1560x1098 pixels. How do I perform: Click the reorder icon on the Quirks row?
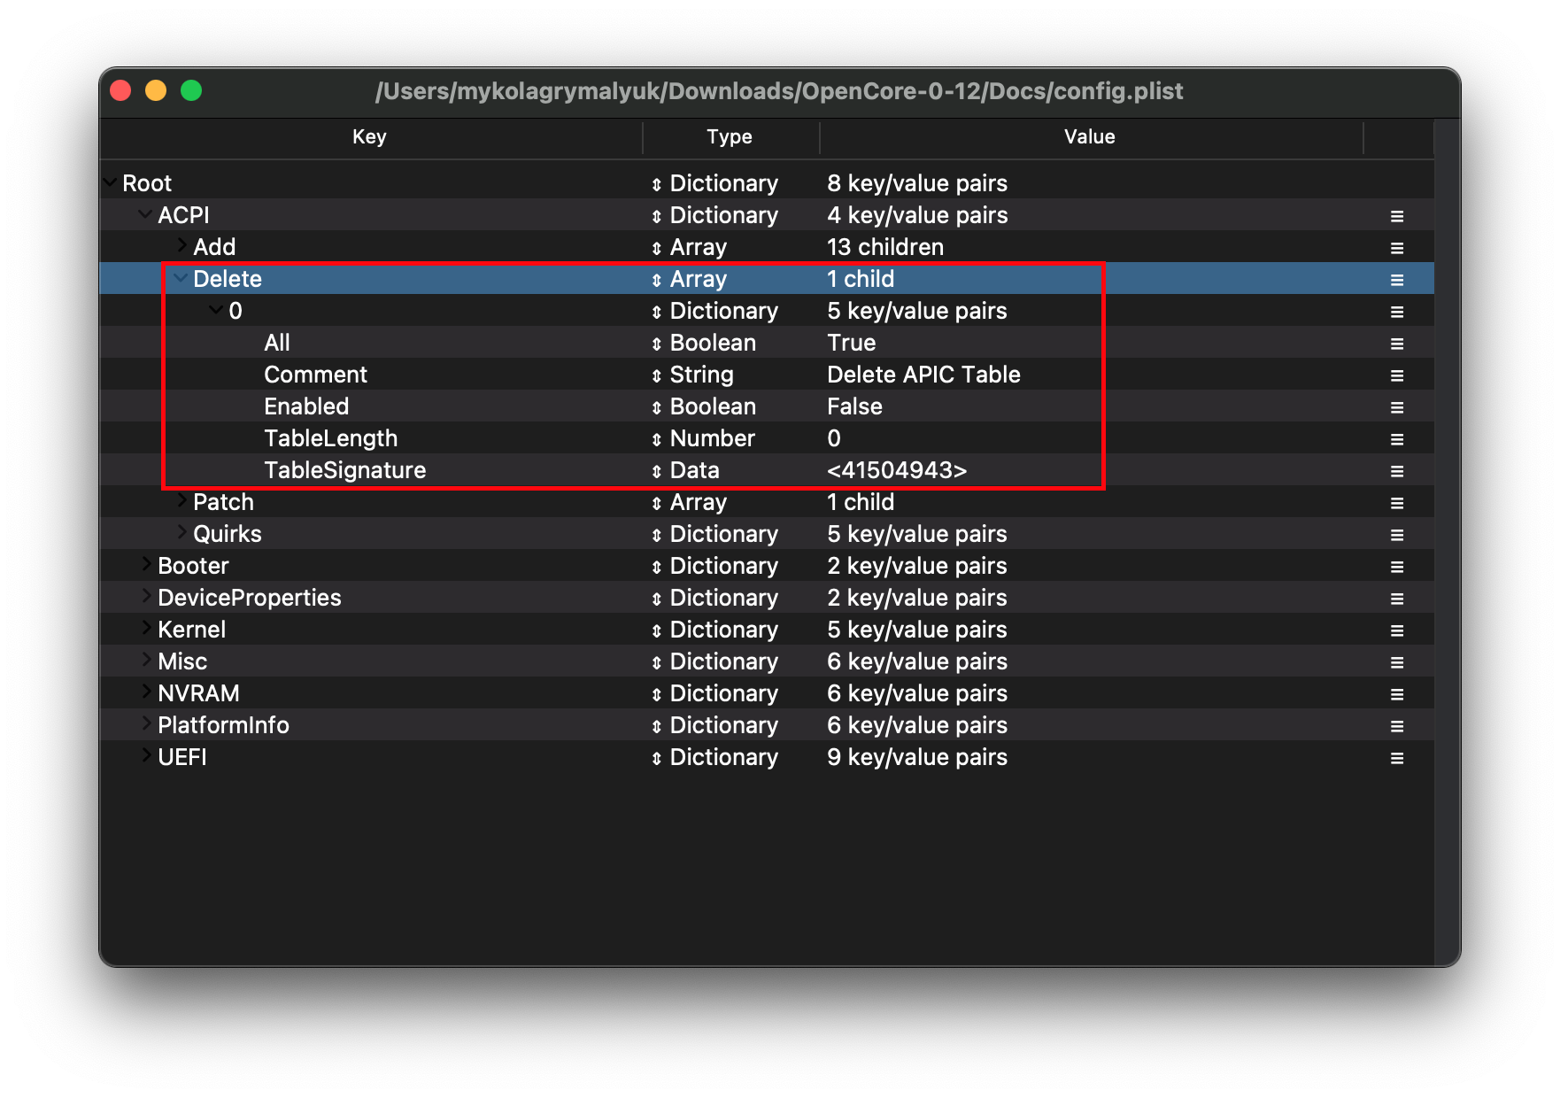(x=1396, y=535)
